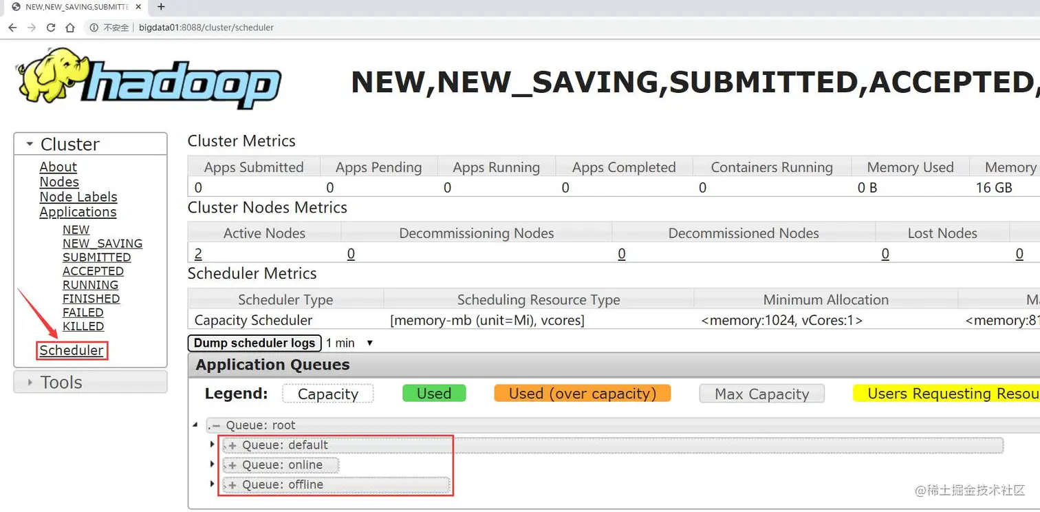1040x512 pixels.
Task: Filter applications by ACCEPTED state
Action: point(93,271)
